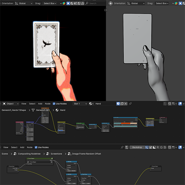
Task: Open the Slot 1 material slot dropdown
Action: point(80,104)
